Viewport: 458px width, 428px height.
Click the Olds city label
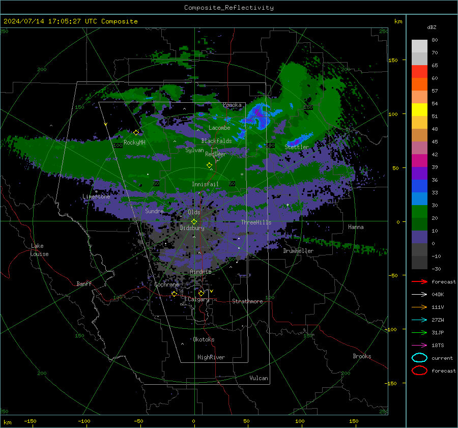194,212
